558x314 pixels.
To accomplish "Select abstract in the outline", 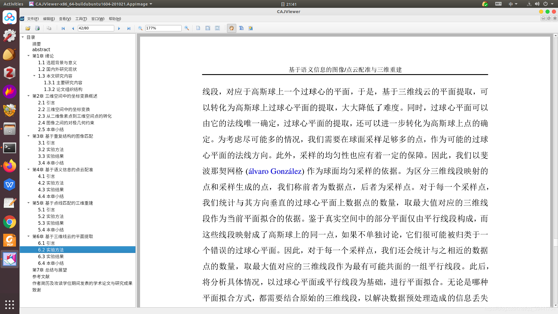I will 41,49.
